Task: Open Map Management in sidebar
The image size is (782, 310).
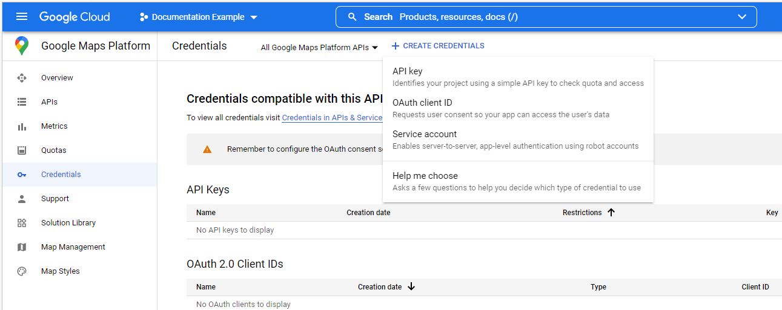Action: [x=79, y=247]
